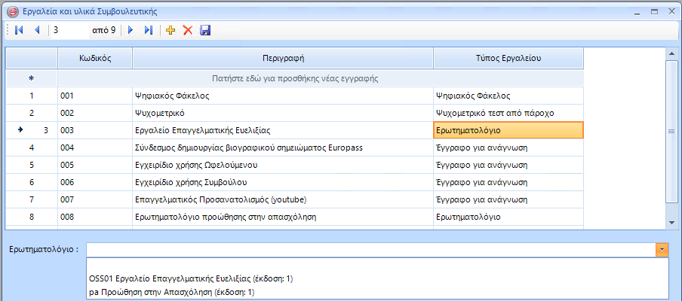Screen dimensions: 682x301
Task: Delete the current record with the red X
Action: point(188,30)
